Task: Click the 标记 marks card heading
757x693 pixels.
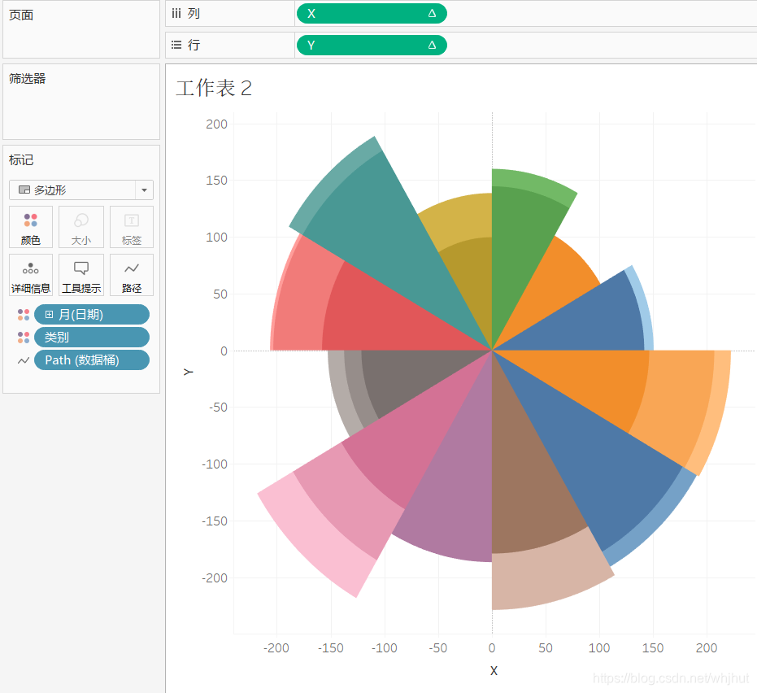Action: (x=21, y=160)
